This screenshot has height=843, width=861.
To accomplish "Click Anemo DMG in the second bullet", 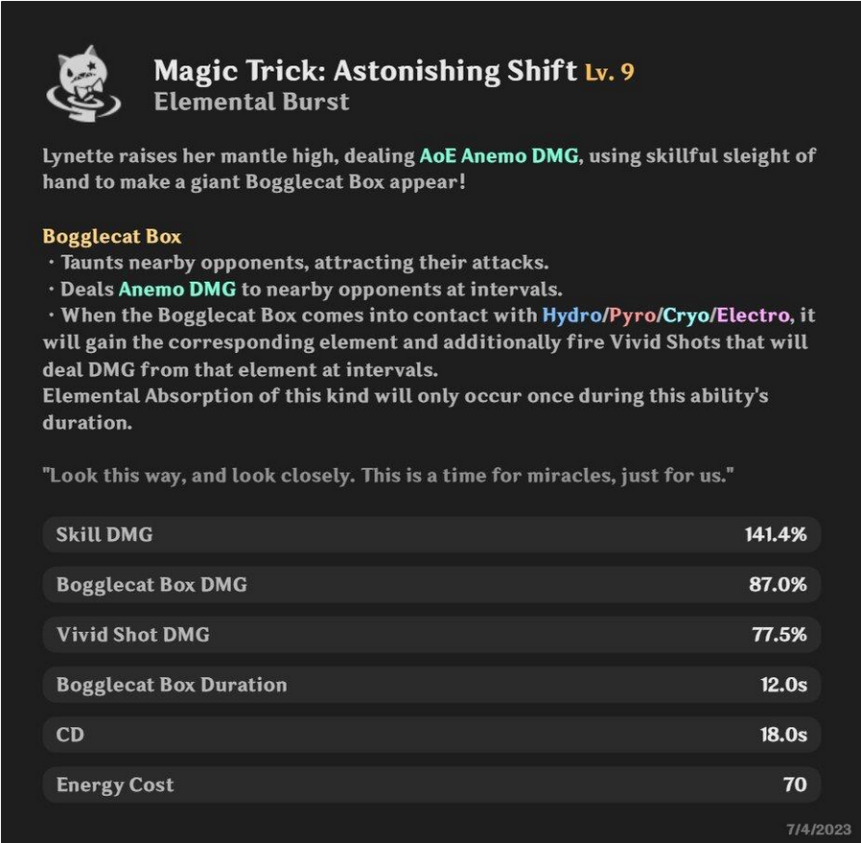I will click(x=176, y=289).
